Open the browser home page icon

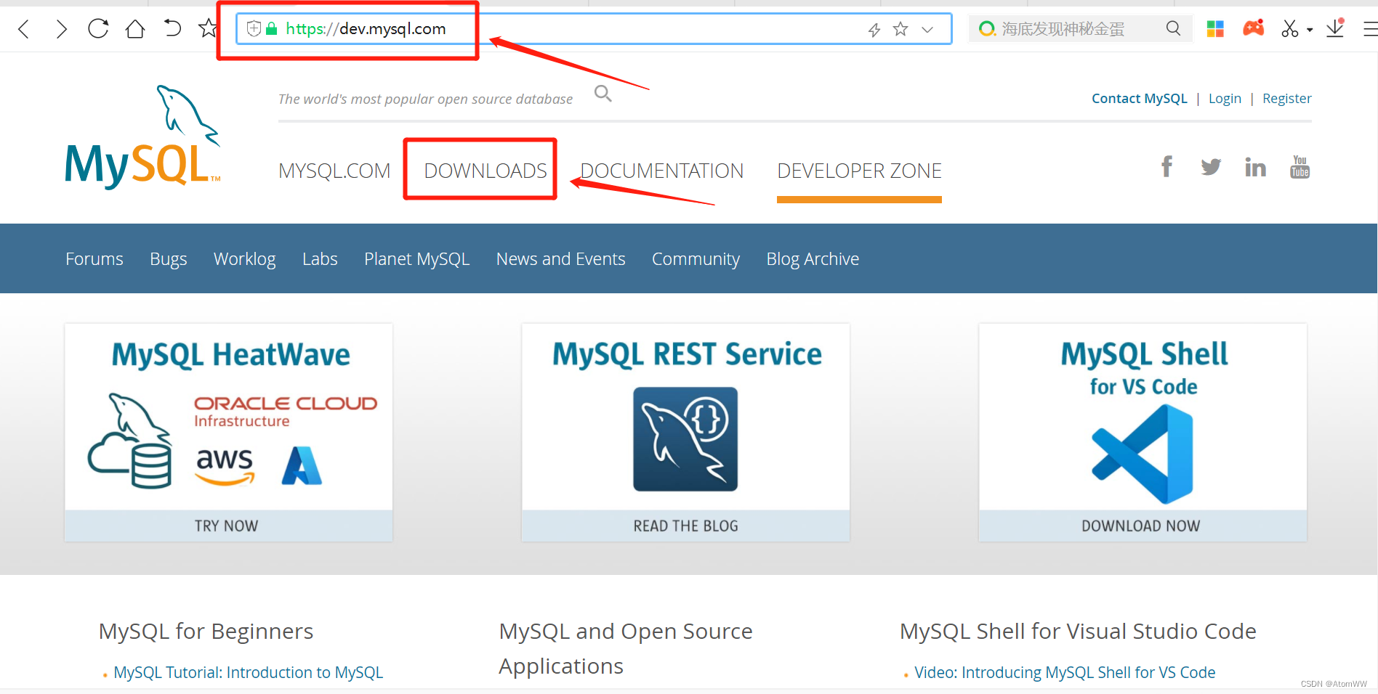[x=135, y=29]
